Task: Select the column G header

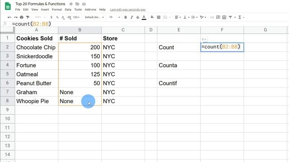Action: (265, 30)
